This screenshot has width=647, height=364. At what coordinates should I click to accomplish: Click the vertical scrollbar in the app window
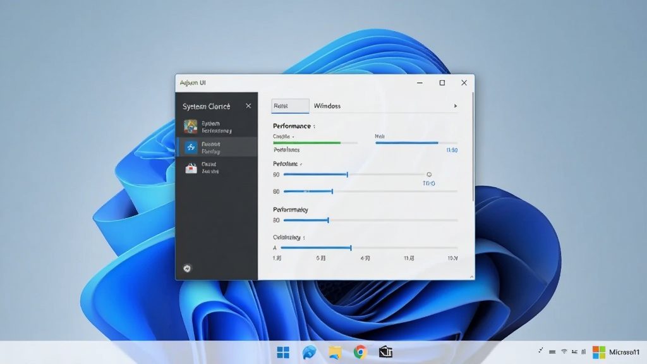coord(473,147)
